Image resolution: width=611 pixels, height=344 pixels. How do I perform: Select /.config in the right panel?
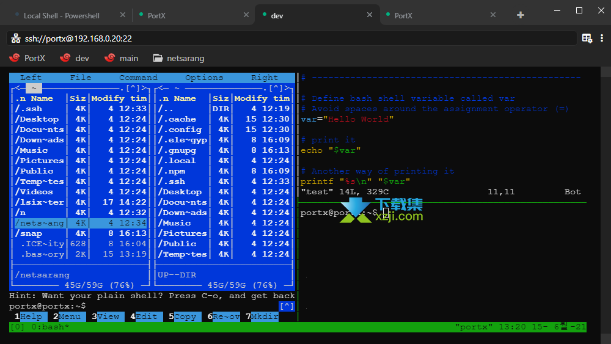tap(224, 130)
